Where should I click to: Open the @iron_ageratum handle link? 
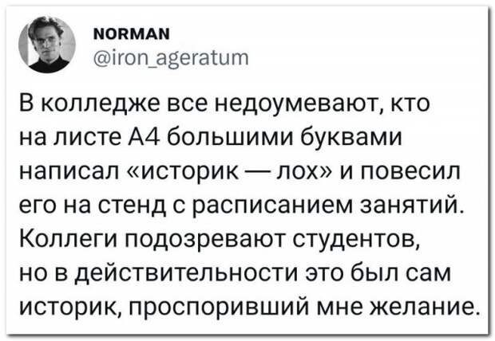172,58
